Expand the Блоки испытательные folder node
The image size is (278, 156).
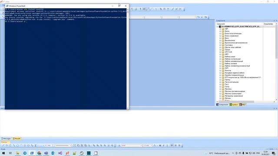click(220, 33)
